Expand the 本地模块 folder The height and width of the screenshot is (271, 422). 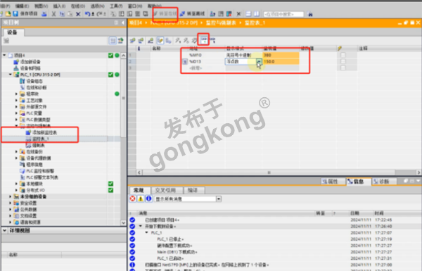[x=16, y=184]
